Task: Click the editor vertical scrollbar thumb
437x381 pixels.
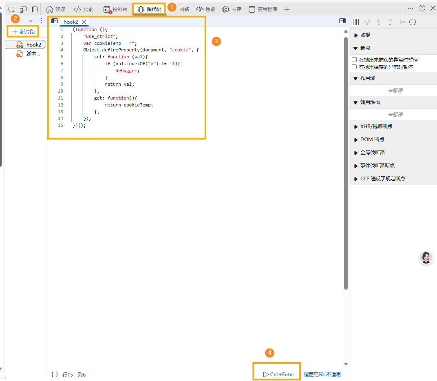Action: [346, 163]
